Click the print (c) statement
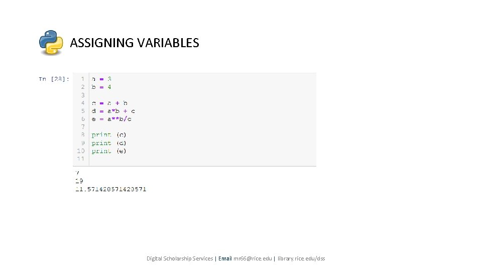Viewport: 482px width, 271px height. tap(109, 135)
